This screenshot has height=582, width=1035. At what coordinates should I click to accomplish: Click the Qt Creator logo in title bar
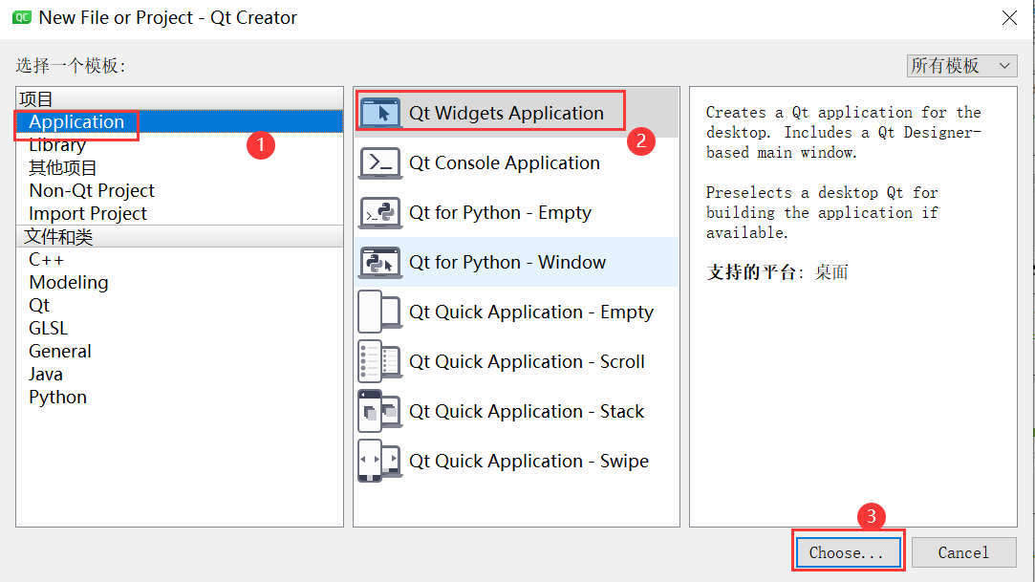(22, 17)
